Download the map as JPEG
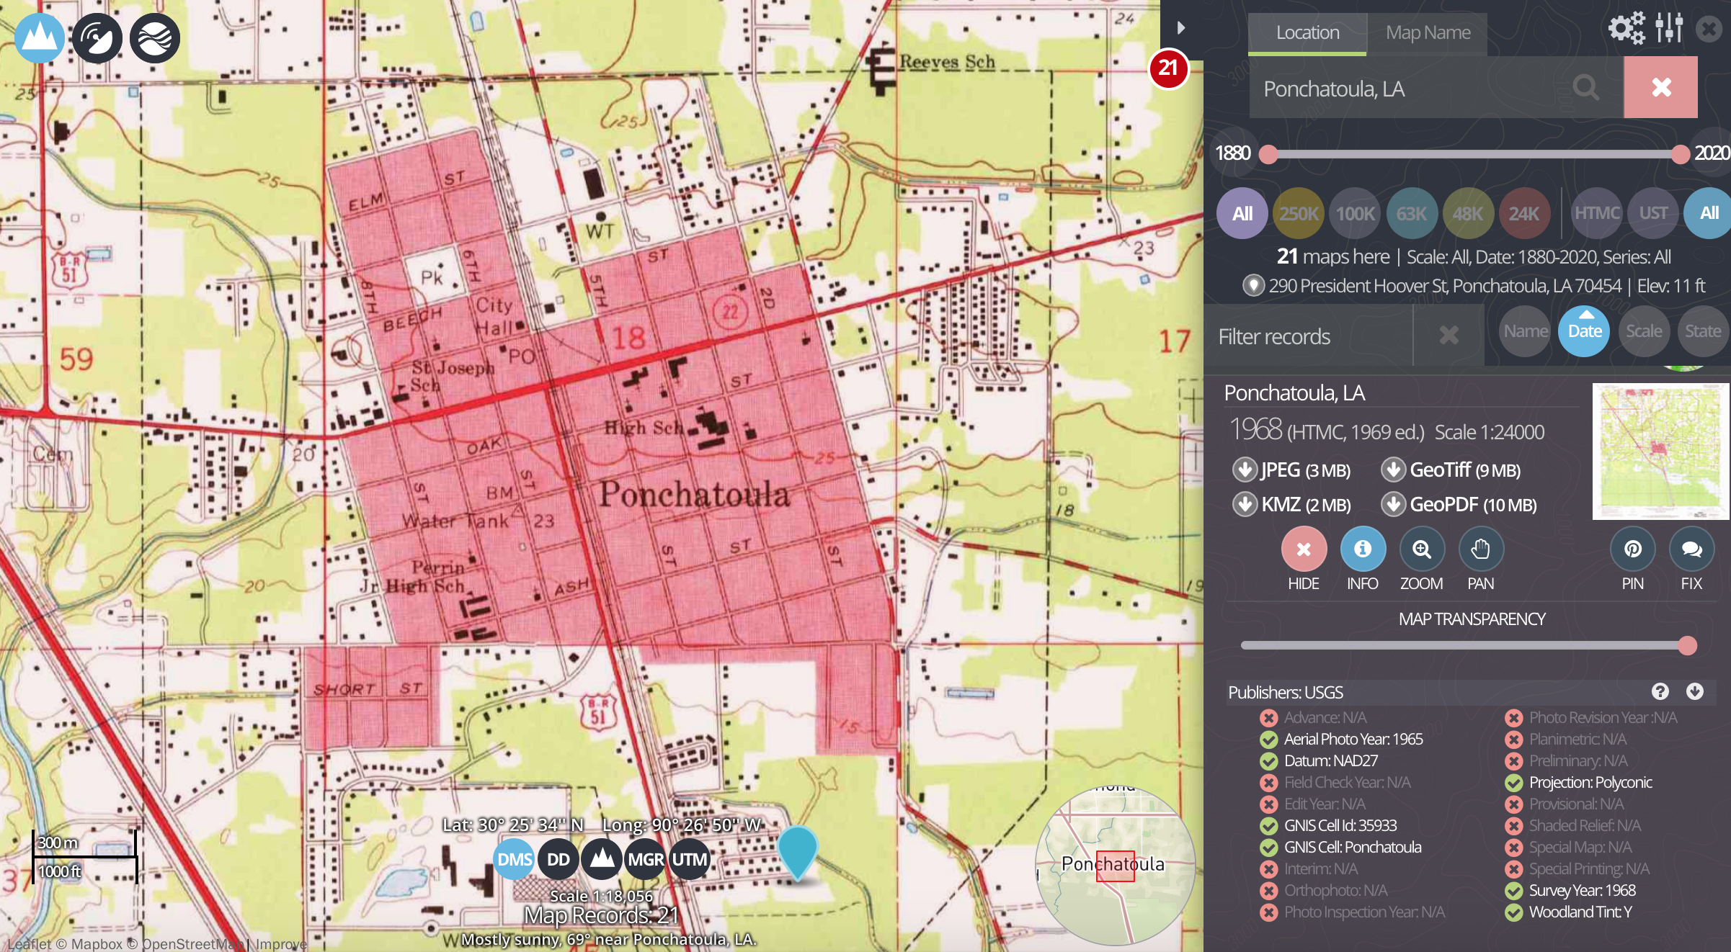The height and width of the screenshot is (952, 1731). (x=1290, y=470)
